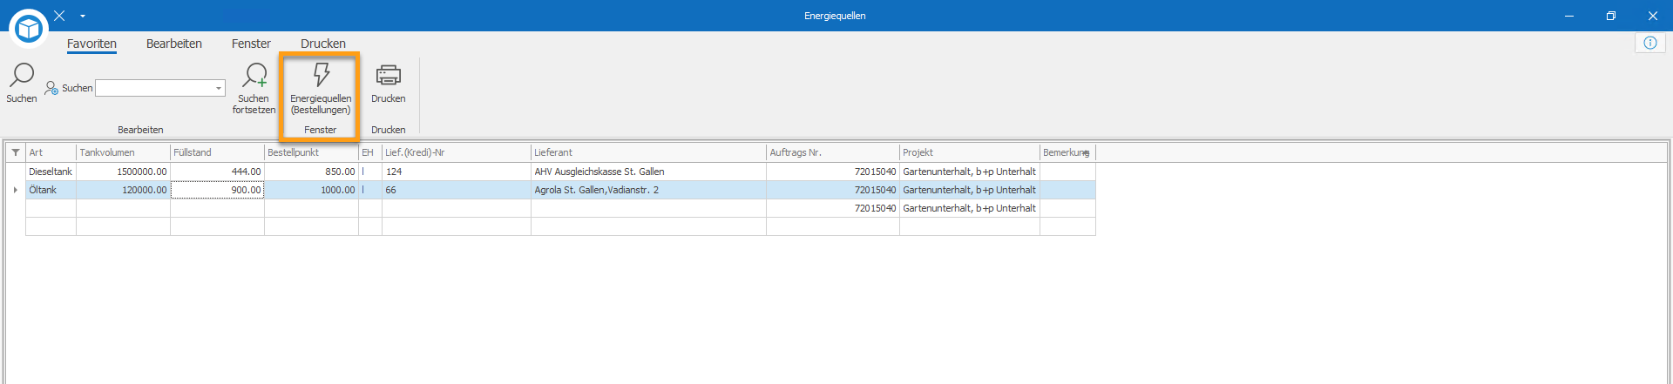Click the Drucken printer icon
Screen dimensions: 1673x384
pyautogui.click(x=389, y=75)
